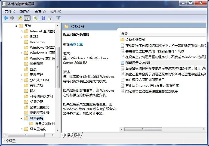Select Windows 热启动 in the tree
Viewport: 209px width, 146px height.
pos(42,47)
